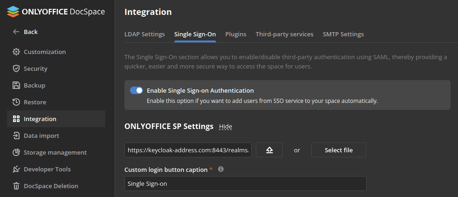Viewport: 458px width, 197px height.
Task: Click the Select file button
Action: coord(339,150)
